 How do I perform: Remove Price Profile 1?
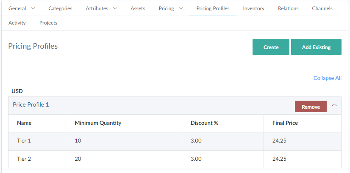point(311,107)
